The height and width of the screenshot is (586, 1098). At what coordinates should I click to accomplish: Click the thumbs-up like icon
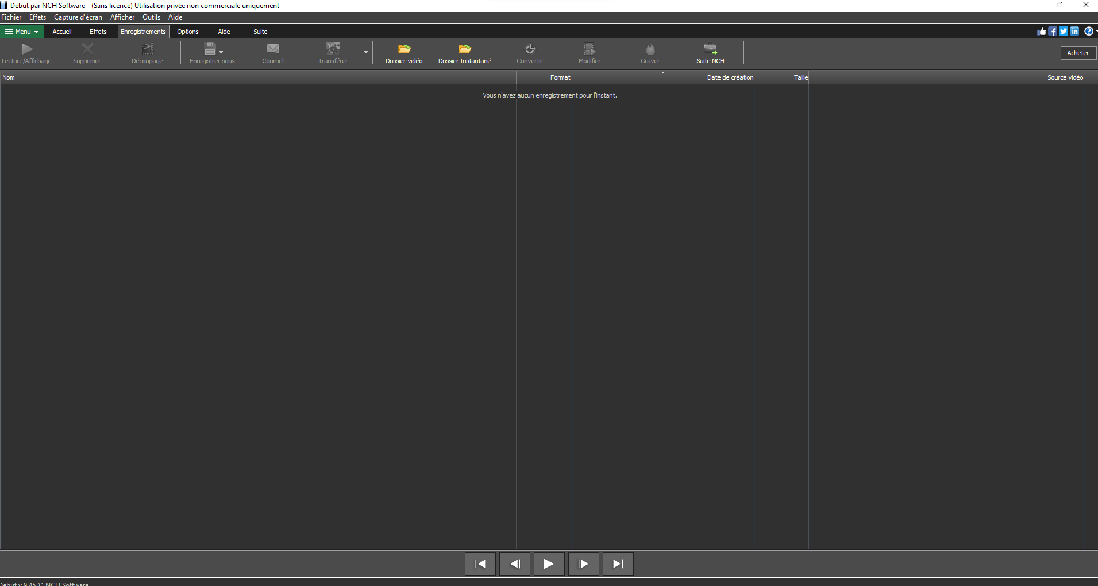[x=1042, y=32]
